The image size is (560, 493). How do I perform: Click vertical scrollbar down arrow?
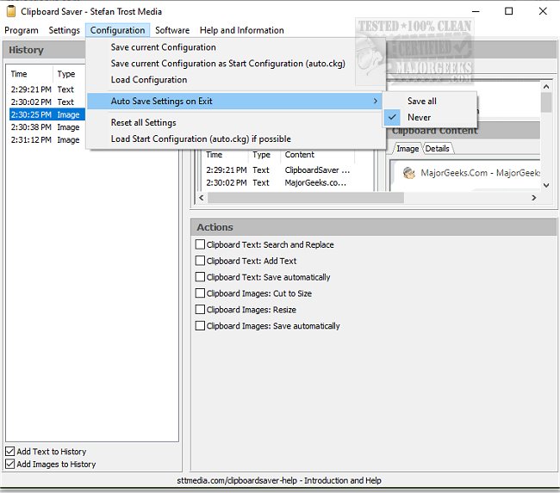(x=546, y=185)
